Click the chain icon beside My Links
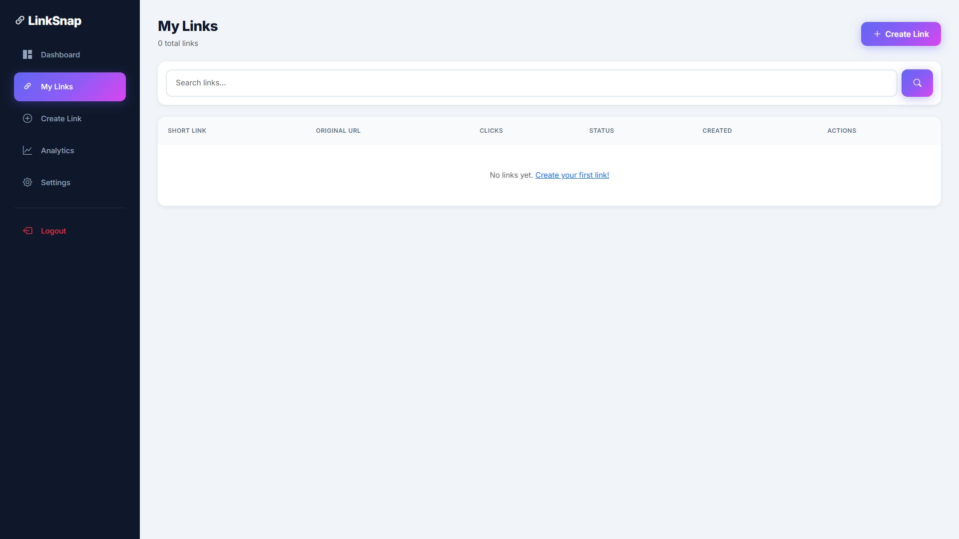The image size is (959, 539). click(x=27, y=86)
